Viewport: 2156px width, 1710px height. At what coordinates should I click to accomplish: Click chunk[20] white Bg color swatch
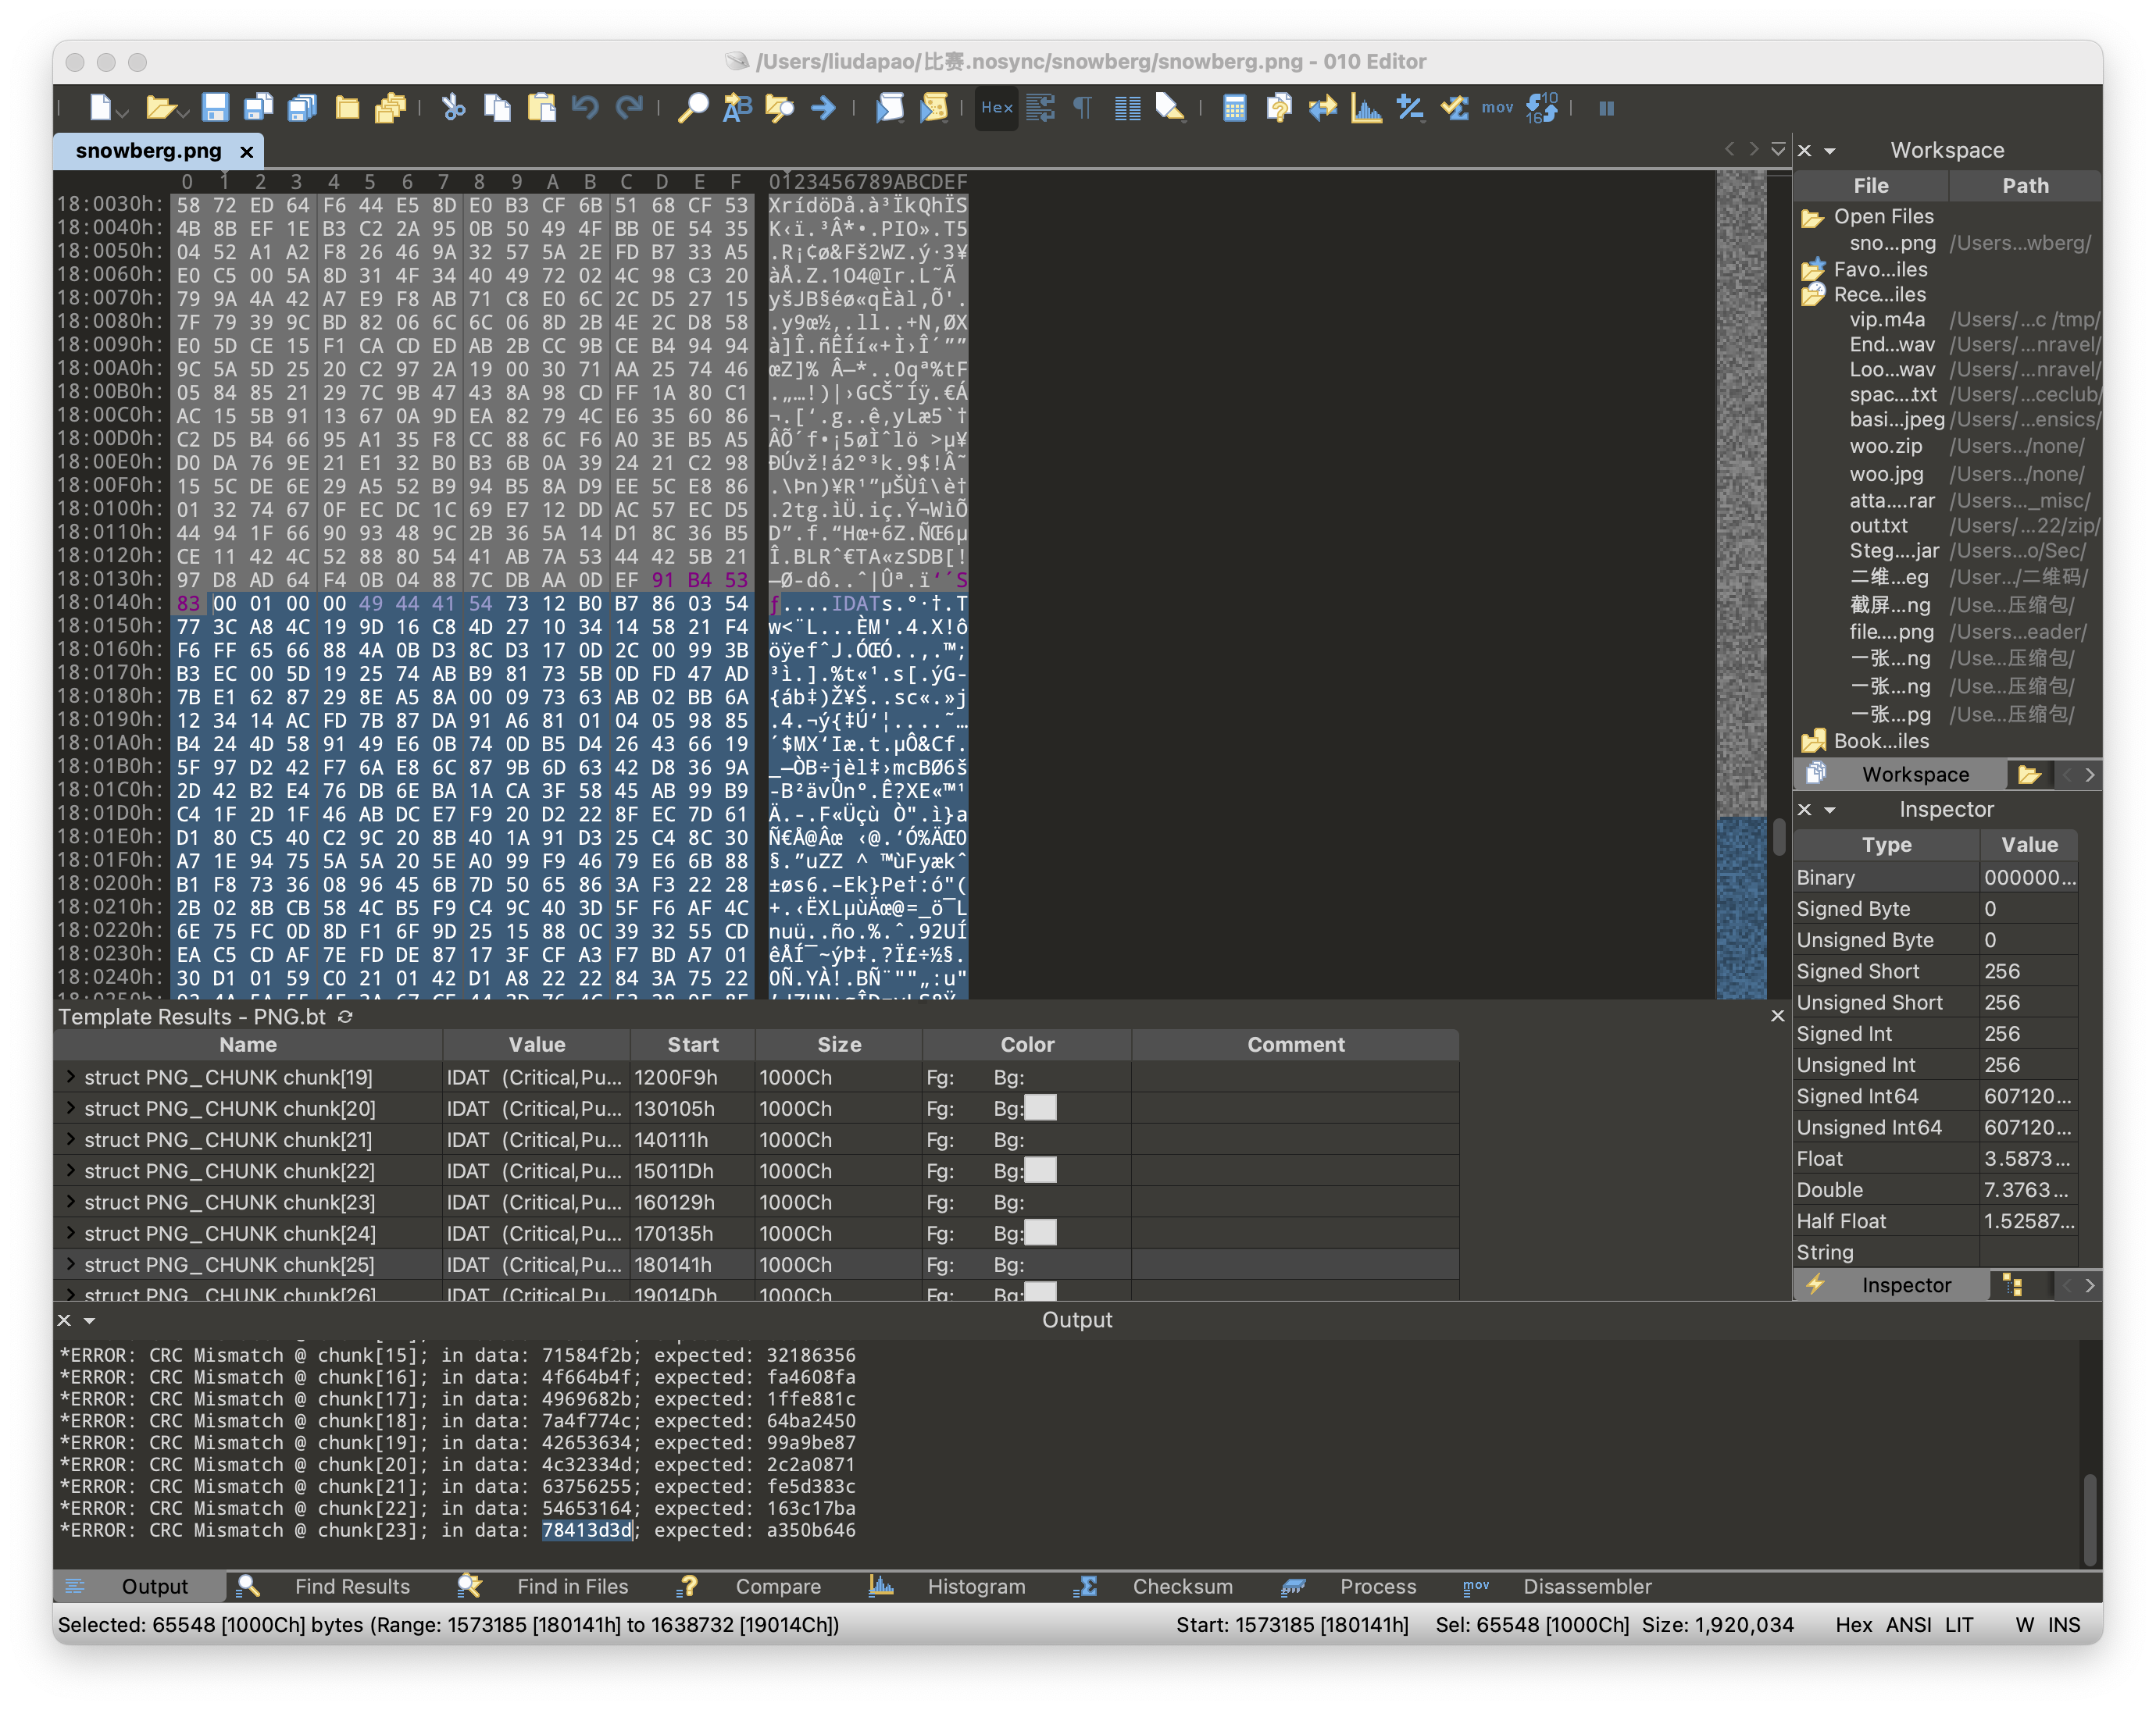coord(1040,1107)
